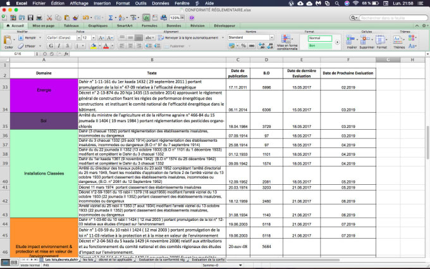Switch to 'les lois' sheet tab
Screen dimensions: 430x269
pyautogui.click(x=88, y=260)
